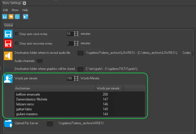Decrease the auto recovery minutes stepper
This screenshot has width=196, height=134.
(x=76, y=45)
